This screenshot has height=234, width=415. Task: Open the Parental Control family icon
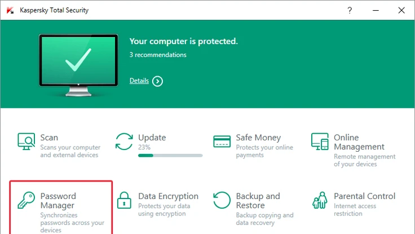(x=320, y=201)
